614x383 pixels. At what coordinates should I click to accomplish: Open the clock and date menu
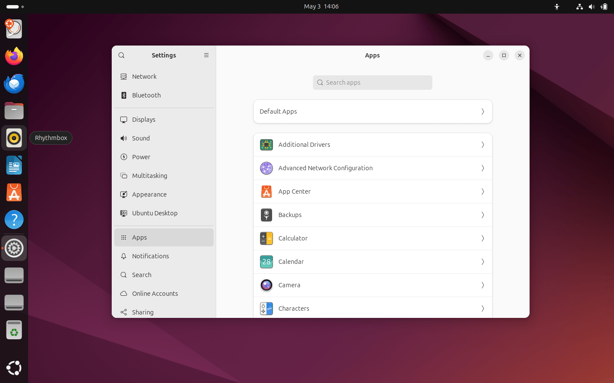pos(321,6)
